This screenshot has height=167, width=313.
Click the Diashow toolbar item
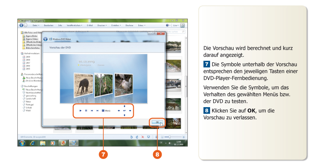click(129, 25)
